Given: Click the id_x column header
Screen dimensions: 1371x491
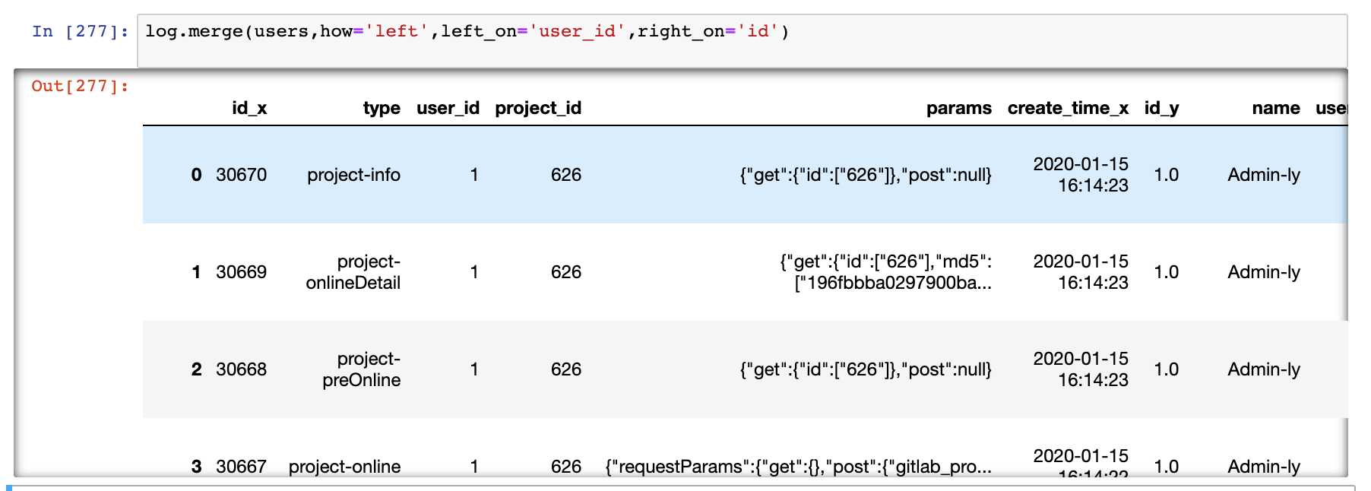Looking at the screenshot, I should [x=249, y=109].
